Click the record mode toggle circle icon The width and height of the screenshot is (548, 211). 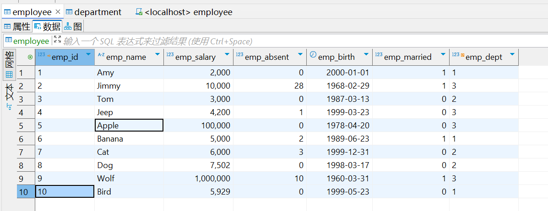tap(30, 57)
